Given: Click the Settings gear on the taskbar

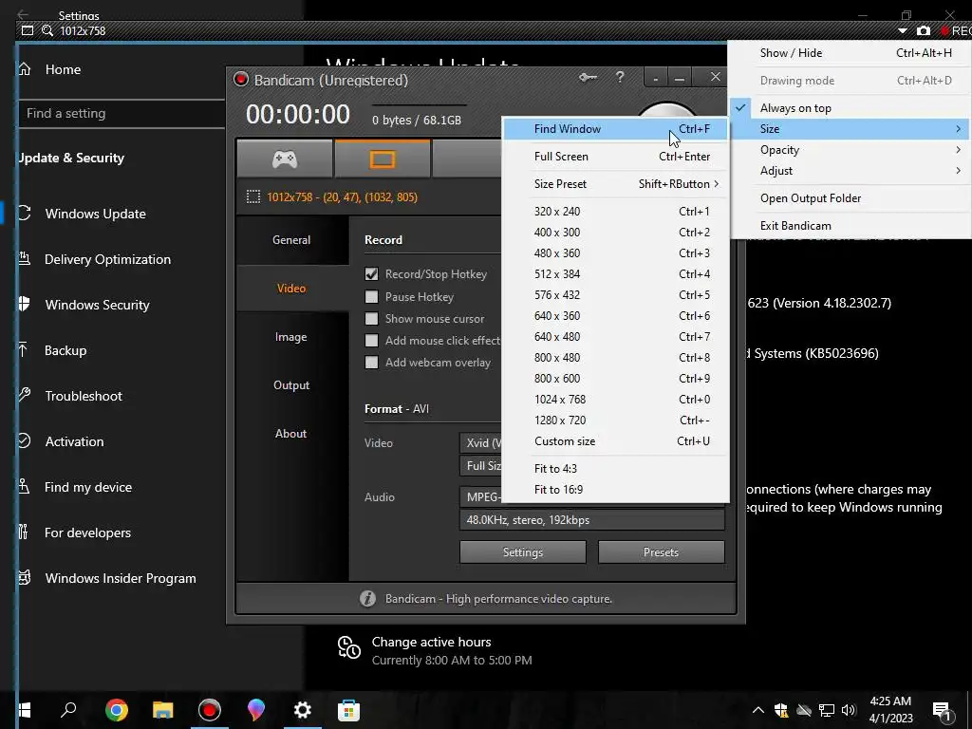Looking at the screenshot, I should [303, 710].
